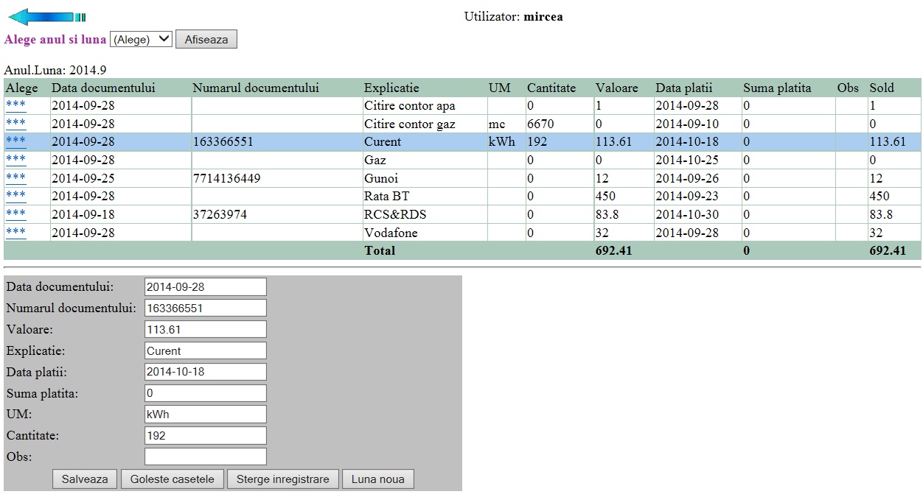Click the Explicatie field containing Curent
Screen dimensions: 923x497
[205, 350]
